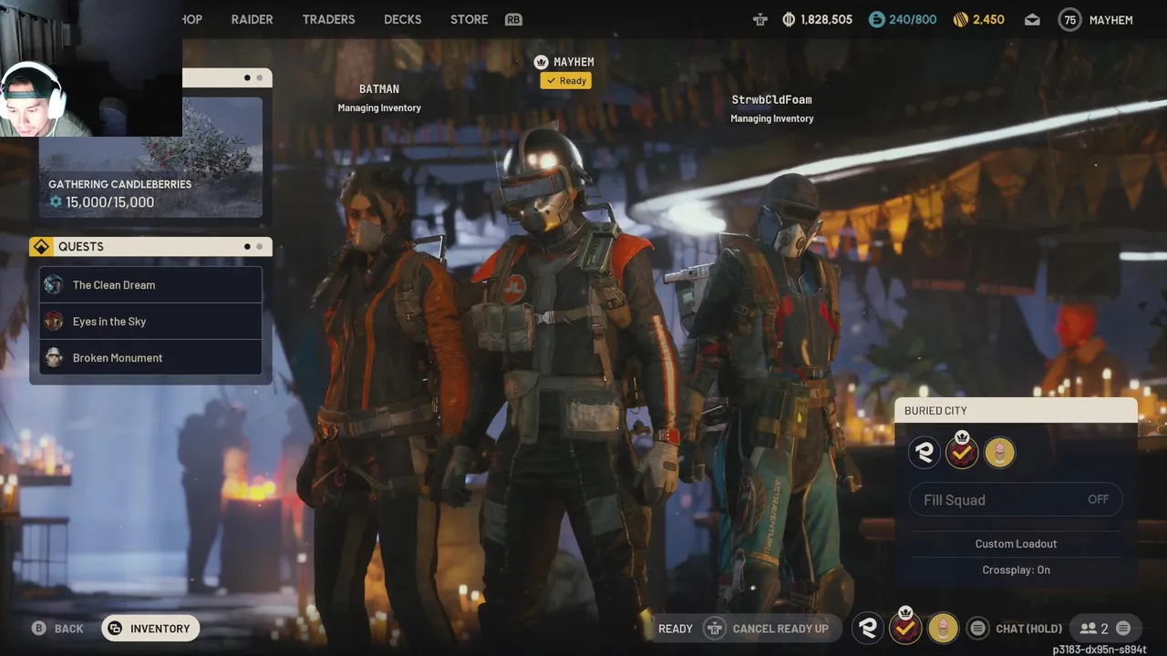Open the INVENTORY button

[150, 629]
